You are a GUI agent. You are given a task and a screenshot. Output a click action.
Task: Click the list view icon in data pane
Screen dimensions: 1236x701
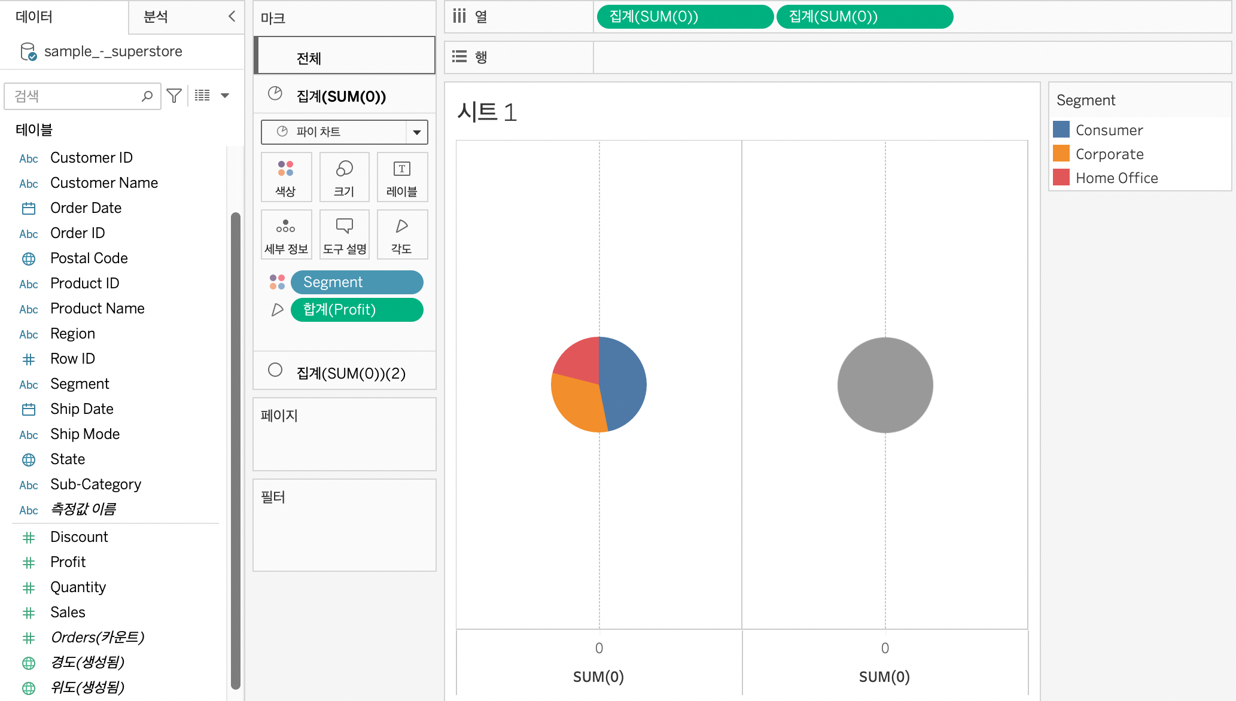click(x=202, y=96)
